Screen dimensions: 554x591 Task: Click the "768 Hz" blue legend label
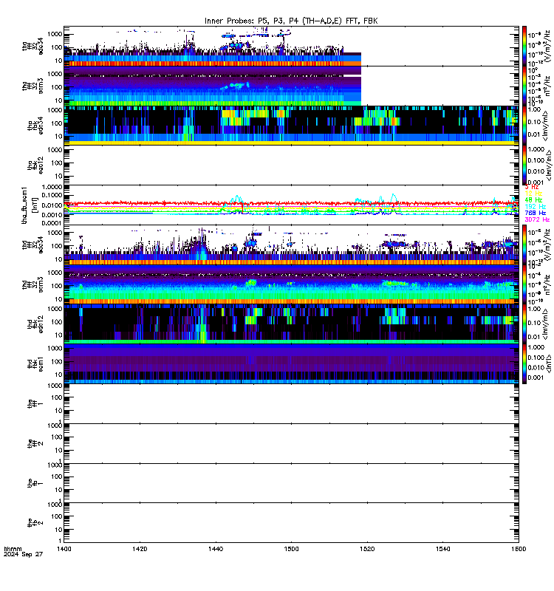pos(535,213)
